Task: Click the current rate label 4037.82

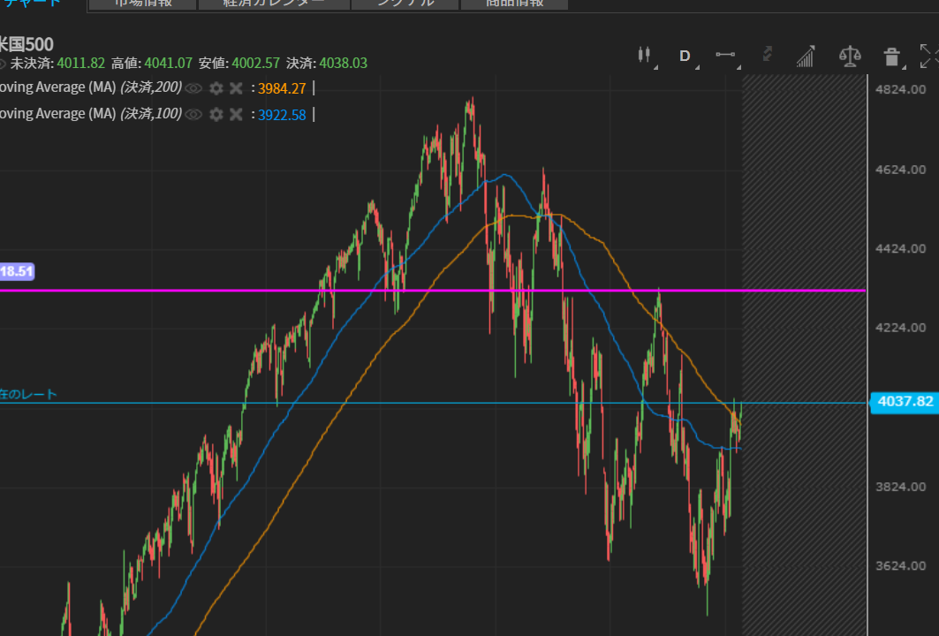Action: pos(904,402)
